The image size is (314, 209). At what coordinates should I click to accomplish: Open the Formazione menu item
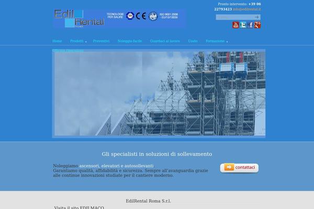[215, 41]
